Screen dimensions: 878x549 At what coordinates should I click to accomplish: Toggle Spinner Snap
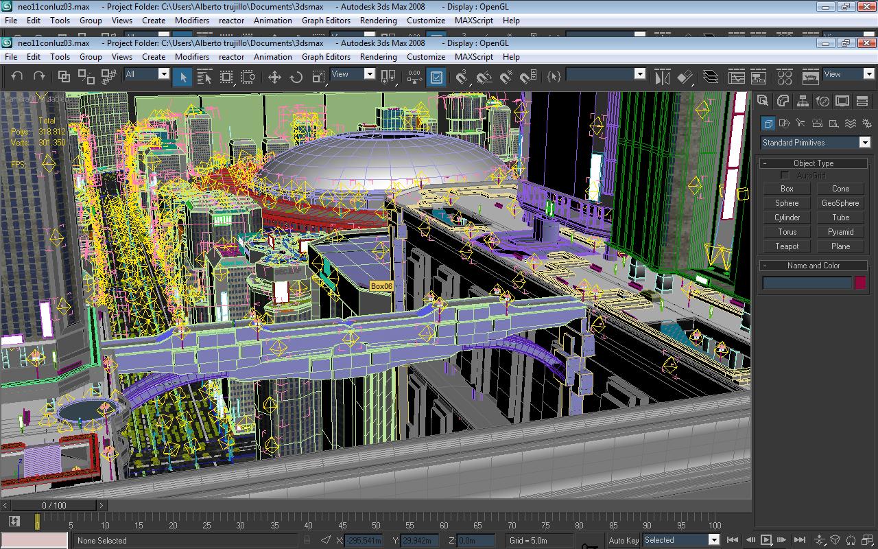tap(527, 77)
